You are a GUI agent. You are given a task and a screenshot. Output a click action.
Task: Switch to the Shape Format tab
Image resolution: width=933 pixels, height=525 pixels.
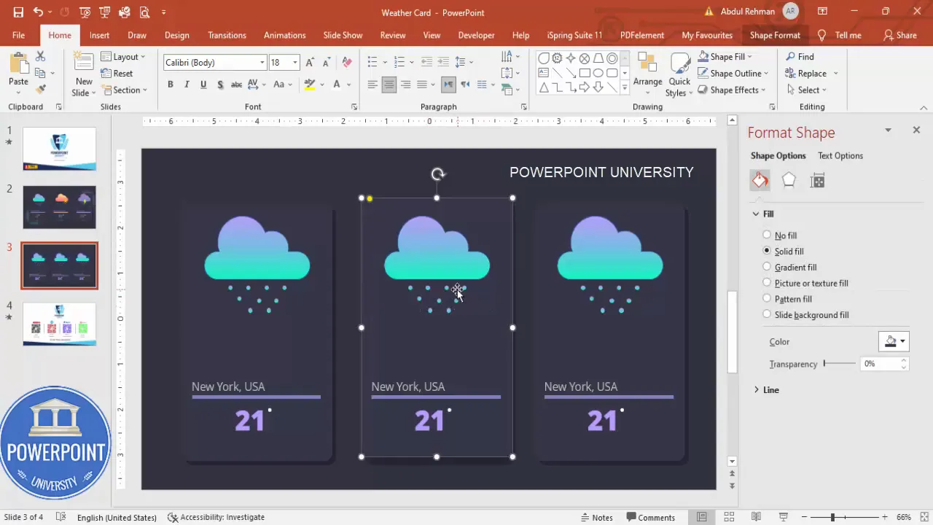(x=775, y=35)
